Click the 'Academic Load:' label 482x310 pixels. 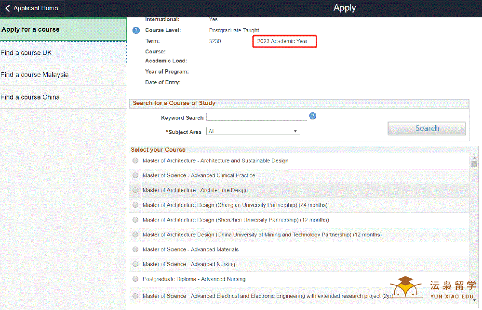pyautogui.click(x=166, y=61)
